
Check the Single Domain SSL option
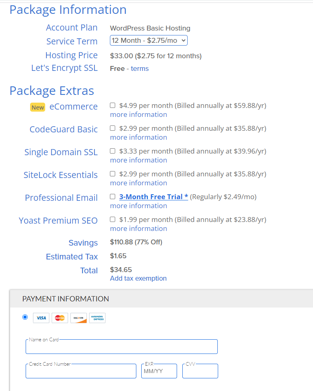(113, 151)
